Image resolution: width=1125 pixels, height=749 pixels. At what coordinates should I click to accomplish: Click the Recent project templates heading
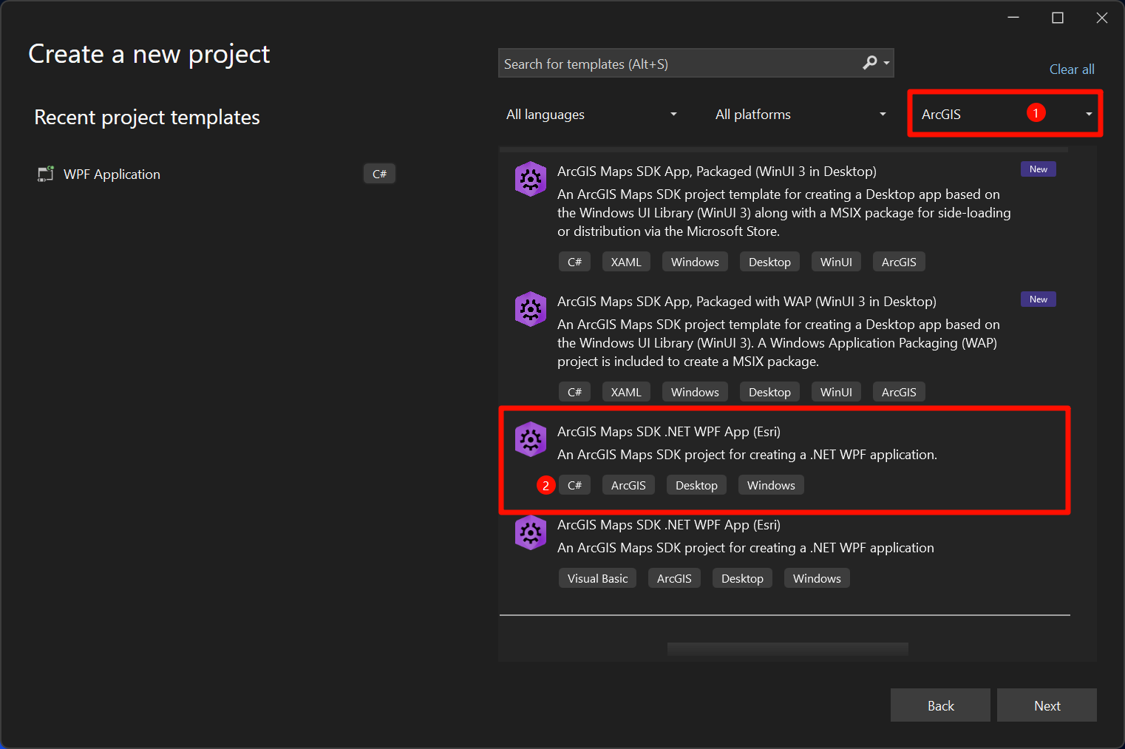(x=147, y=118)
